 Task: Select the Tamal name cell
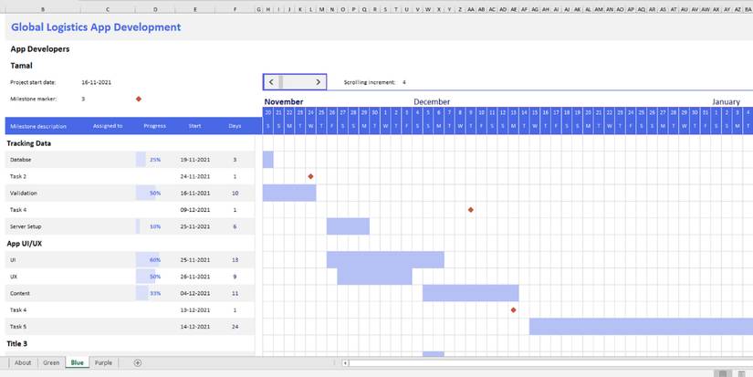(x=21, y=66)
